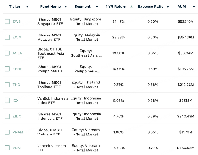Select the EWM row checkbox
Viewport: 198px width, 155px height.
pyautogui.click(x=7, y=37)
